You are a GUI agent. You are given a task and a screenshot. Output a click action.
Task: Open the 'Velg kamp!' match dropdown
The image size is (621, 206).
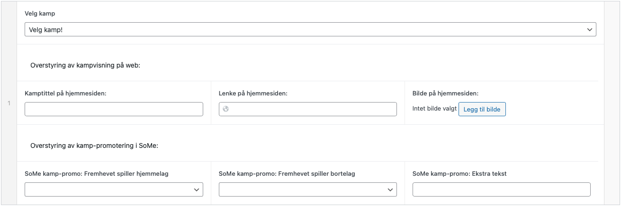[310, 29]
